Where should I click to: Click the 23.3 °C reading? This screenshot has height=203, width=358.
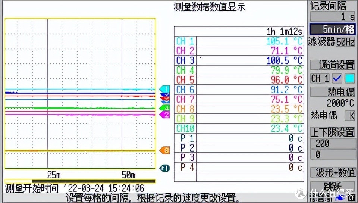click(286, 119)
